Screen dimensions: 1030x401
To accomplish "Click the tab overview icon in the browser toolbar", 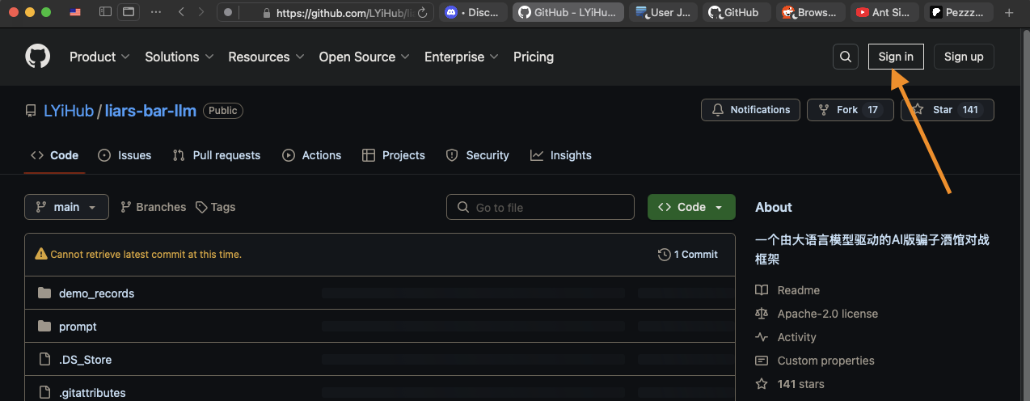I will click(128, 12).
